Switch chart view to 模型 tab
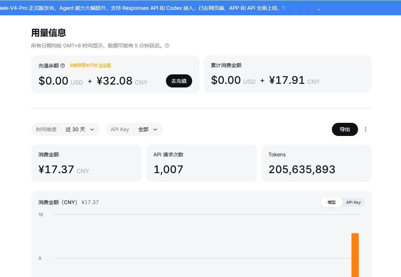This screenshot has height=277, width=401. (332, 202)
